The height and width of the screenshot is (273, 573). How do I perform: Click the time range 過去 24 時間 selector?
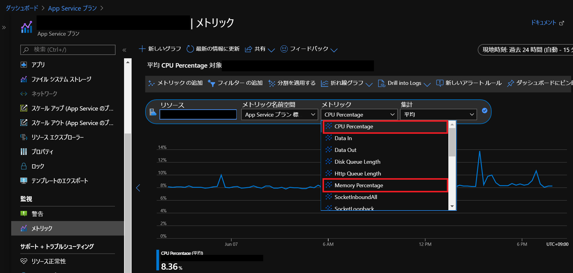coord(526,50)
